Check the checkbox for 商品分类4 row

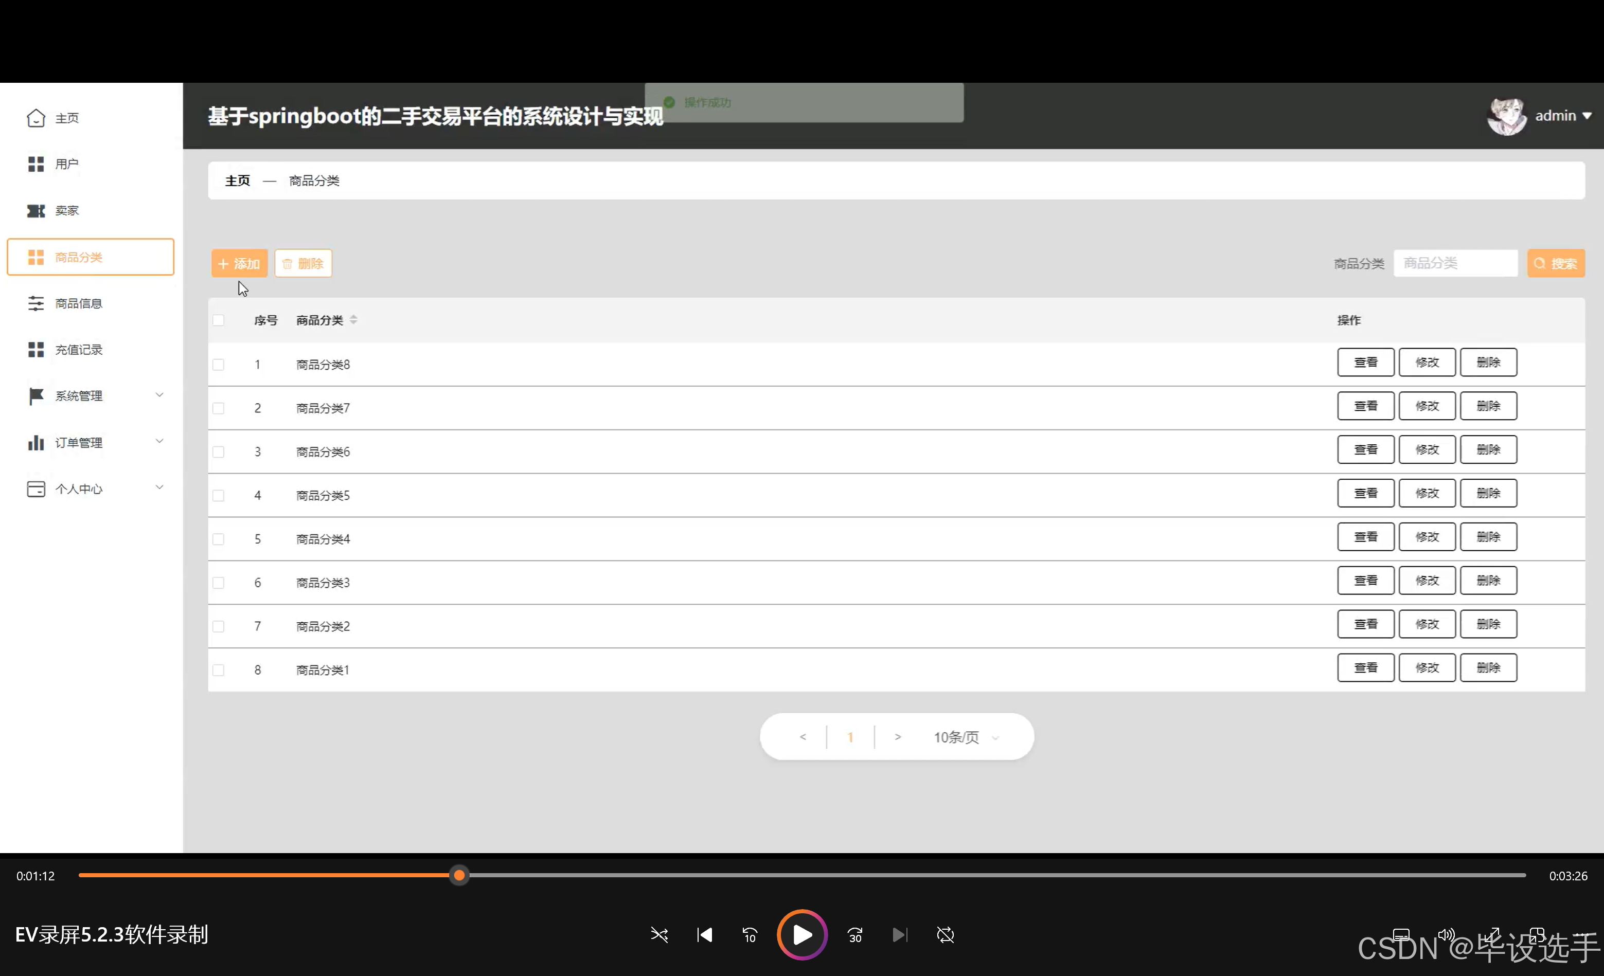click(219, 539)
